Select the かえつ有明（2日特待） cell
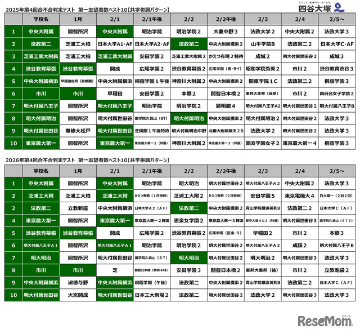The width and height of the screenshot is (360, 334). pos(226,196)
